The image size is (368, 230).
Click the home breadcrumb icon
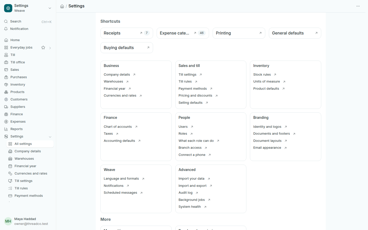pos(62,6)
